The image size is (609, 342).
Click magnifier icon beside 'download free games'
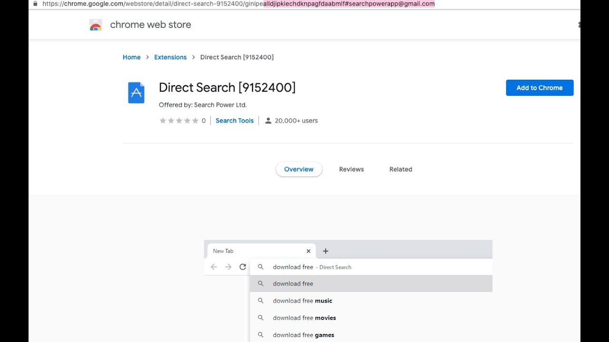tap(261, 335)
